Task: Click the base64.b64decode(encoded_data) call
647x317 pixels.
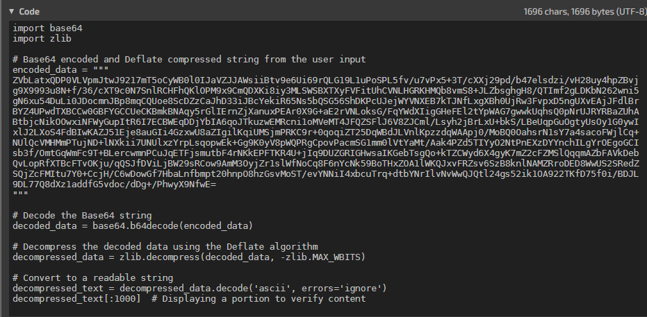Action: pyautogui.click(x=172, y=226)
